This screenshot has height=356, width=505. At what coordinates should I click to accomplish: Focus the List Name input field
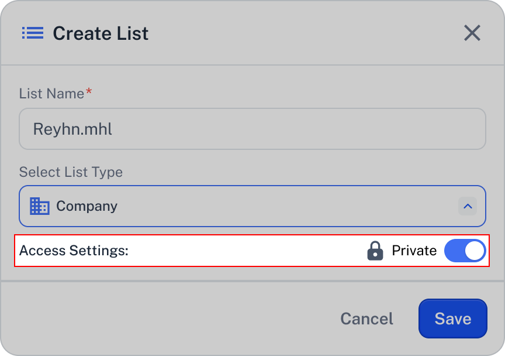[252, 129]
